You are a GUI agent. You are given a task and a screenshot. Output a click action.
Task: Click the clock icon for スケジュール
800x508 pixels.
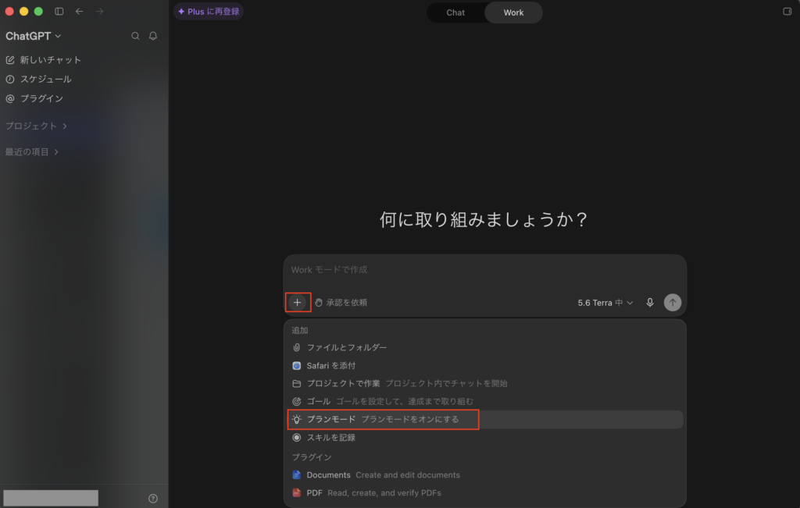[10, 79]
